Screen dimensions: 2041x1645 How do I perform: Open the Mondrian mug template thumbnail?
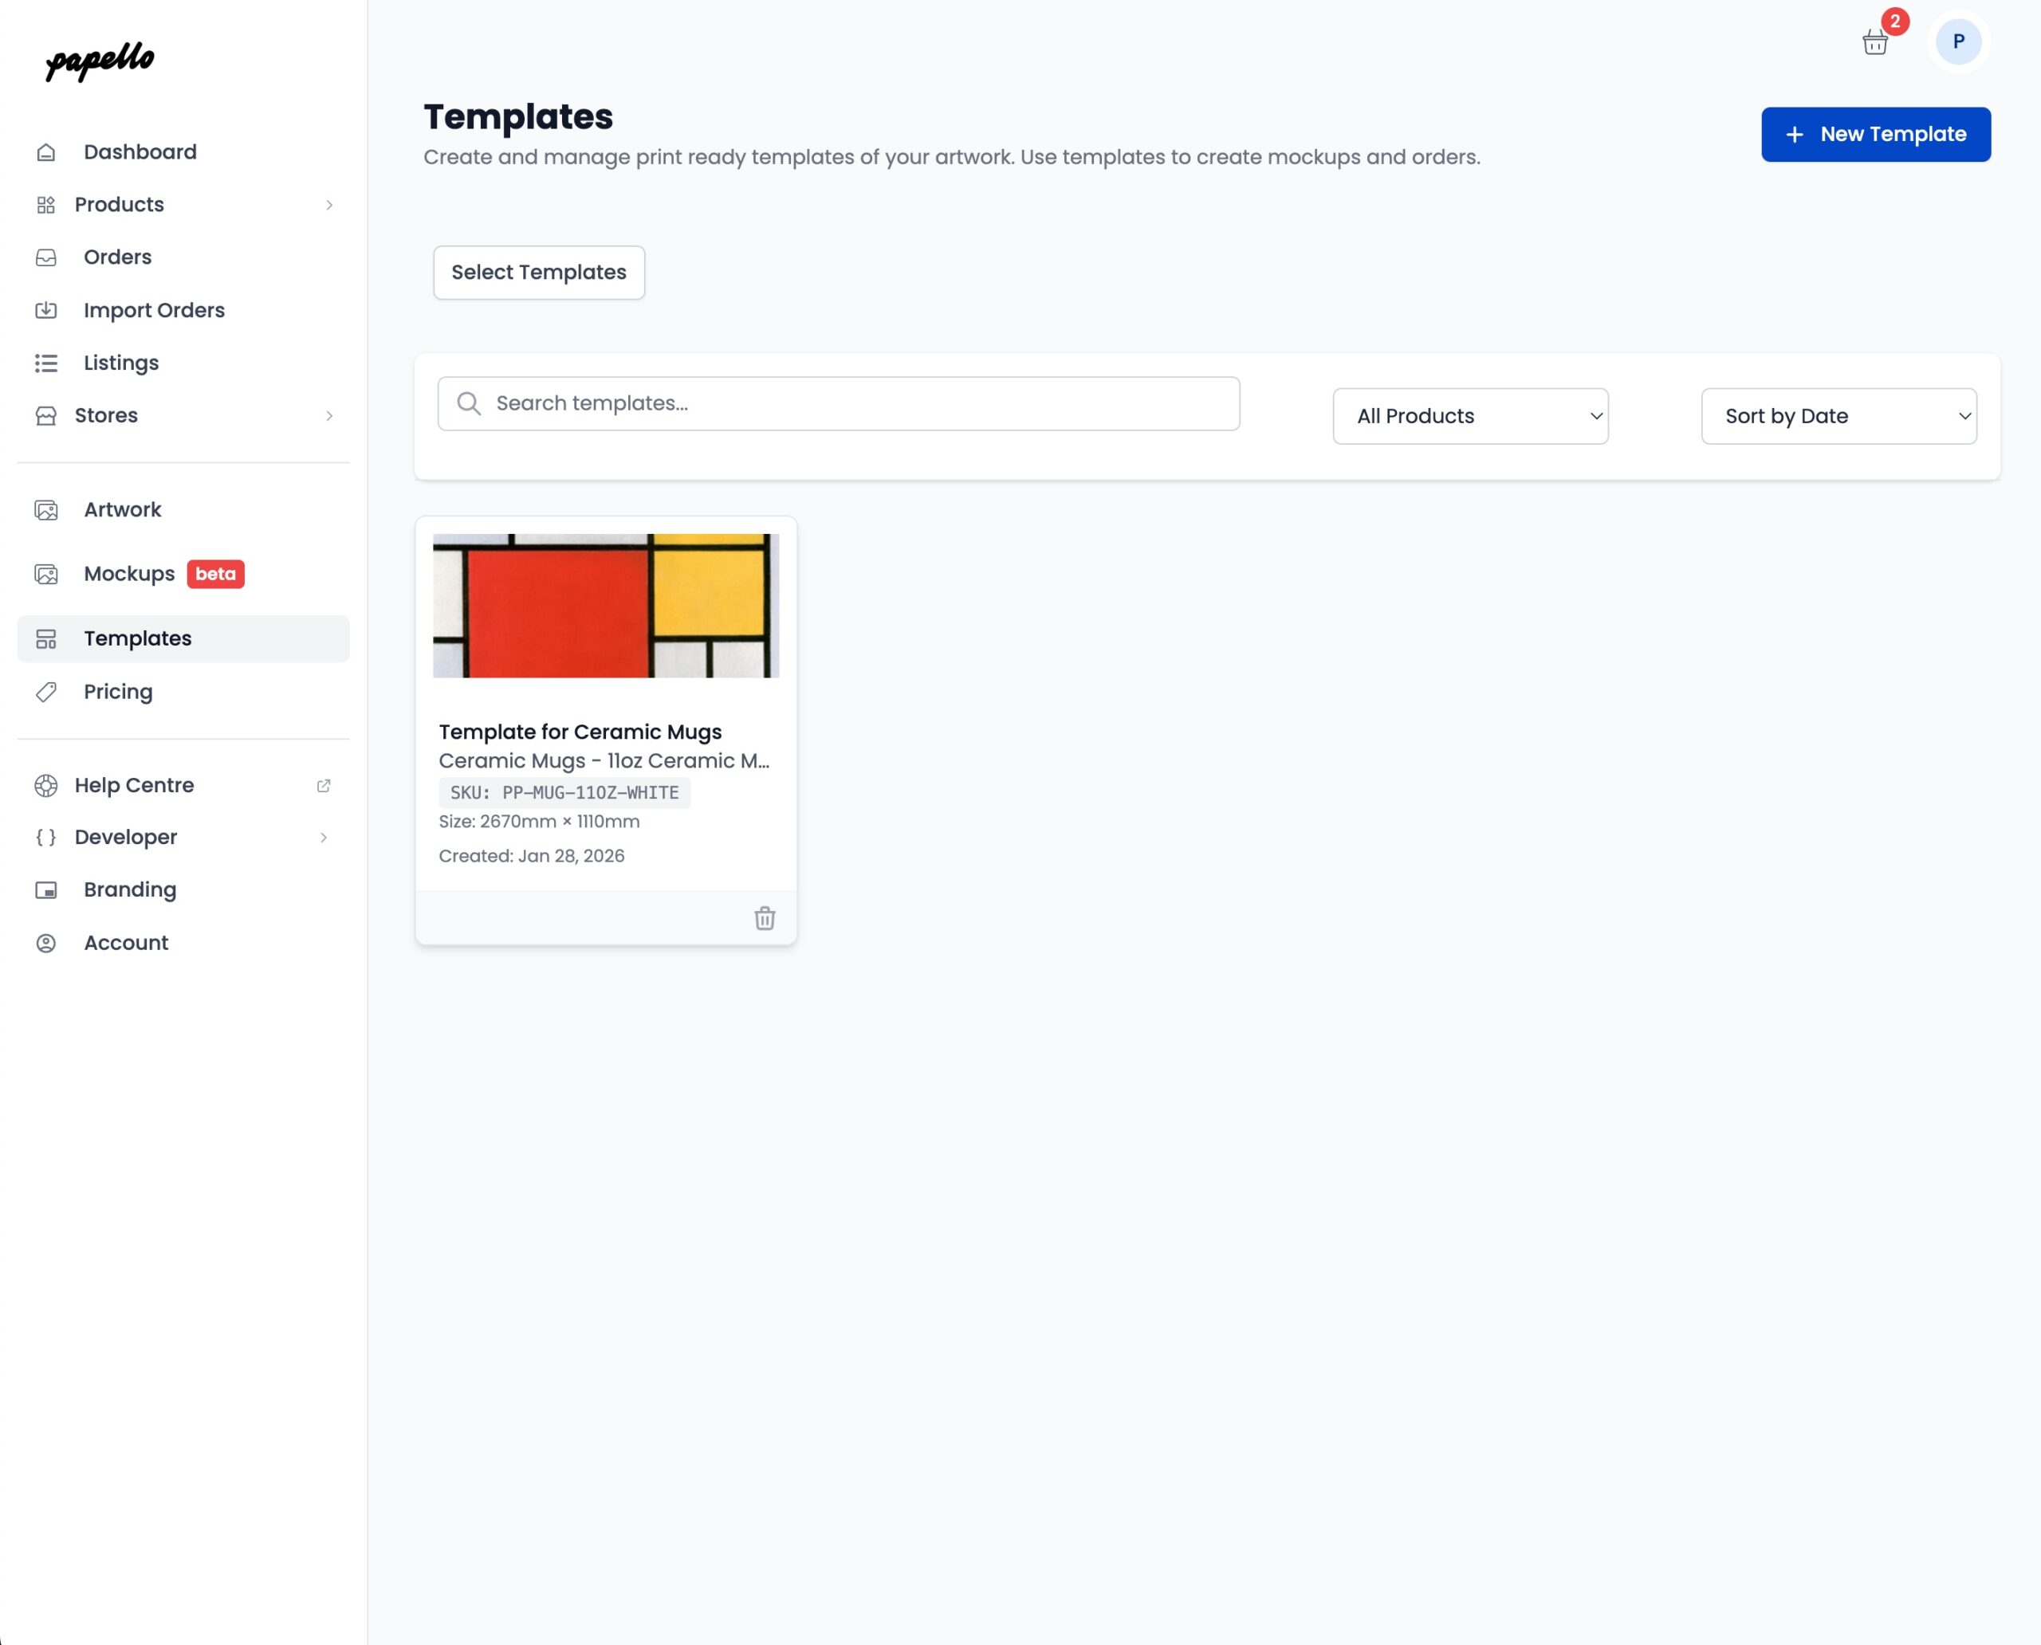click(x=606, y=606)
